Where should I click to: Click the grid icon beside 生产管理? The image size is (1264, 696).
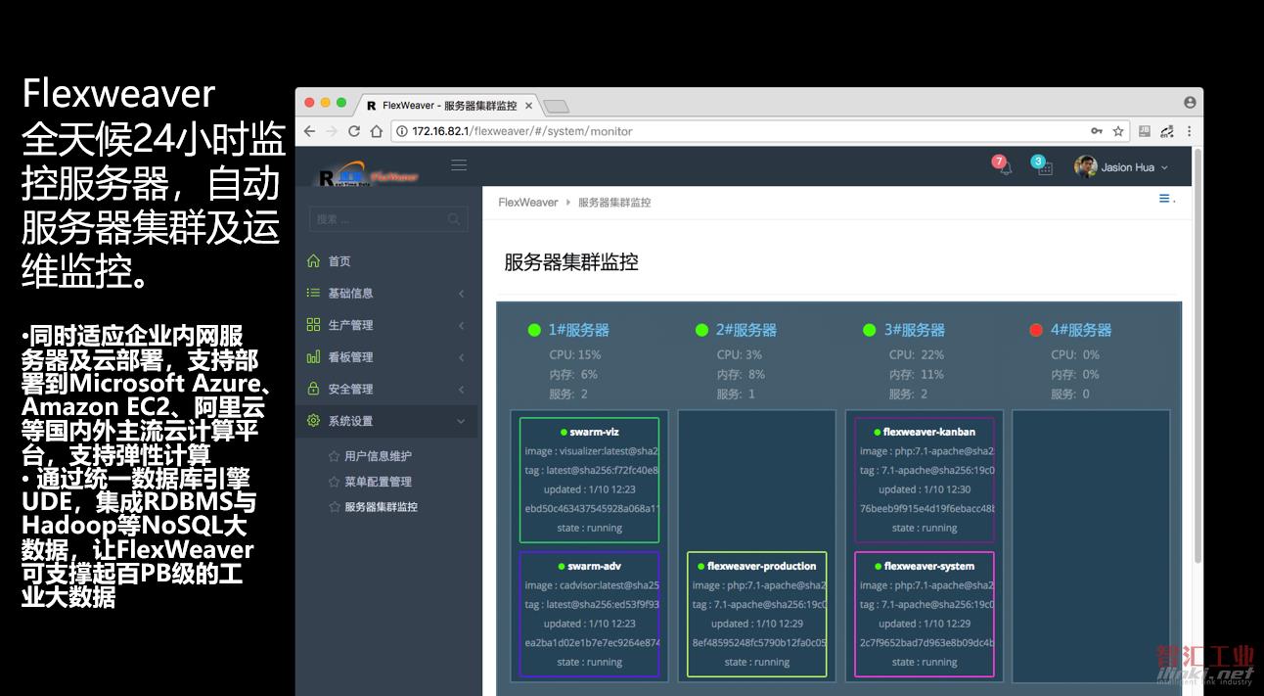pos(313,325)
